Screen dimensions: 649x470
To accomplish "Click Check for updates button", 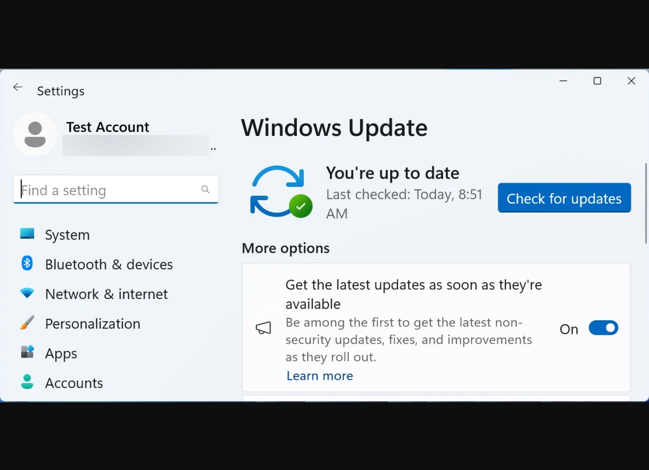I will [x=564, y=198].
